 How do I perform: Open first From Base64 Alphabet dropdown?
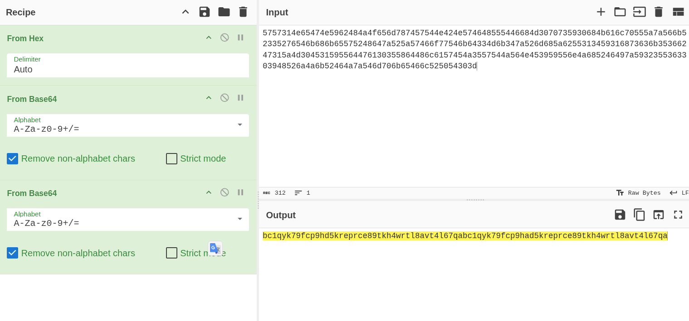pos(239,125)
